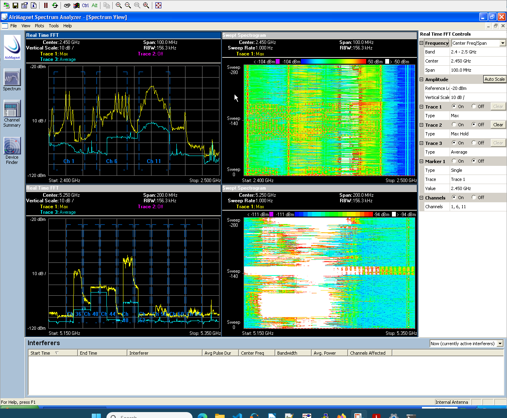Turn Trace 2 On

454,125
